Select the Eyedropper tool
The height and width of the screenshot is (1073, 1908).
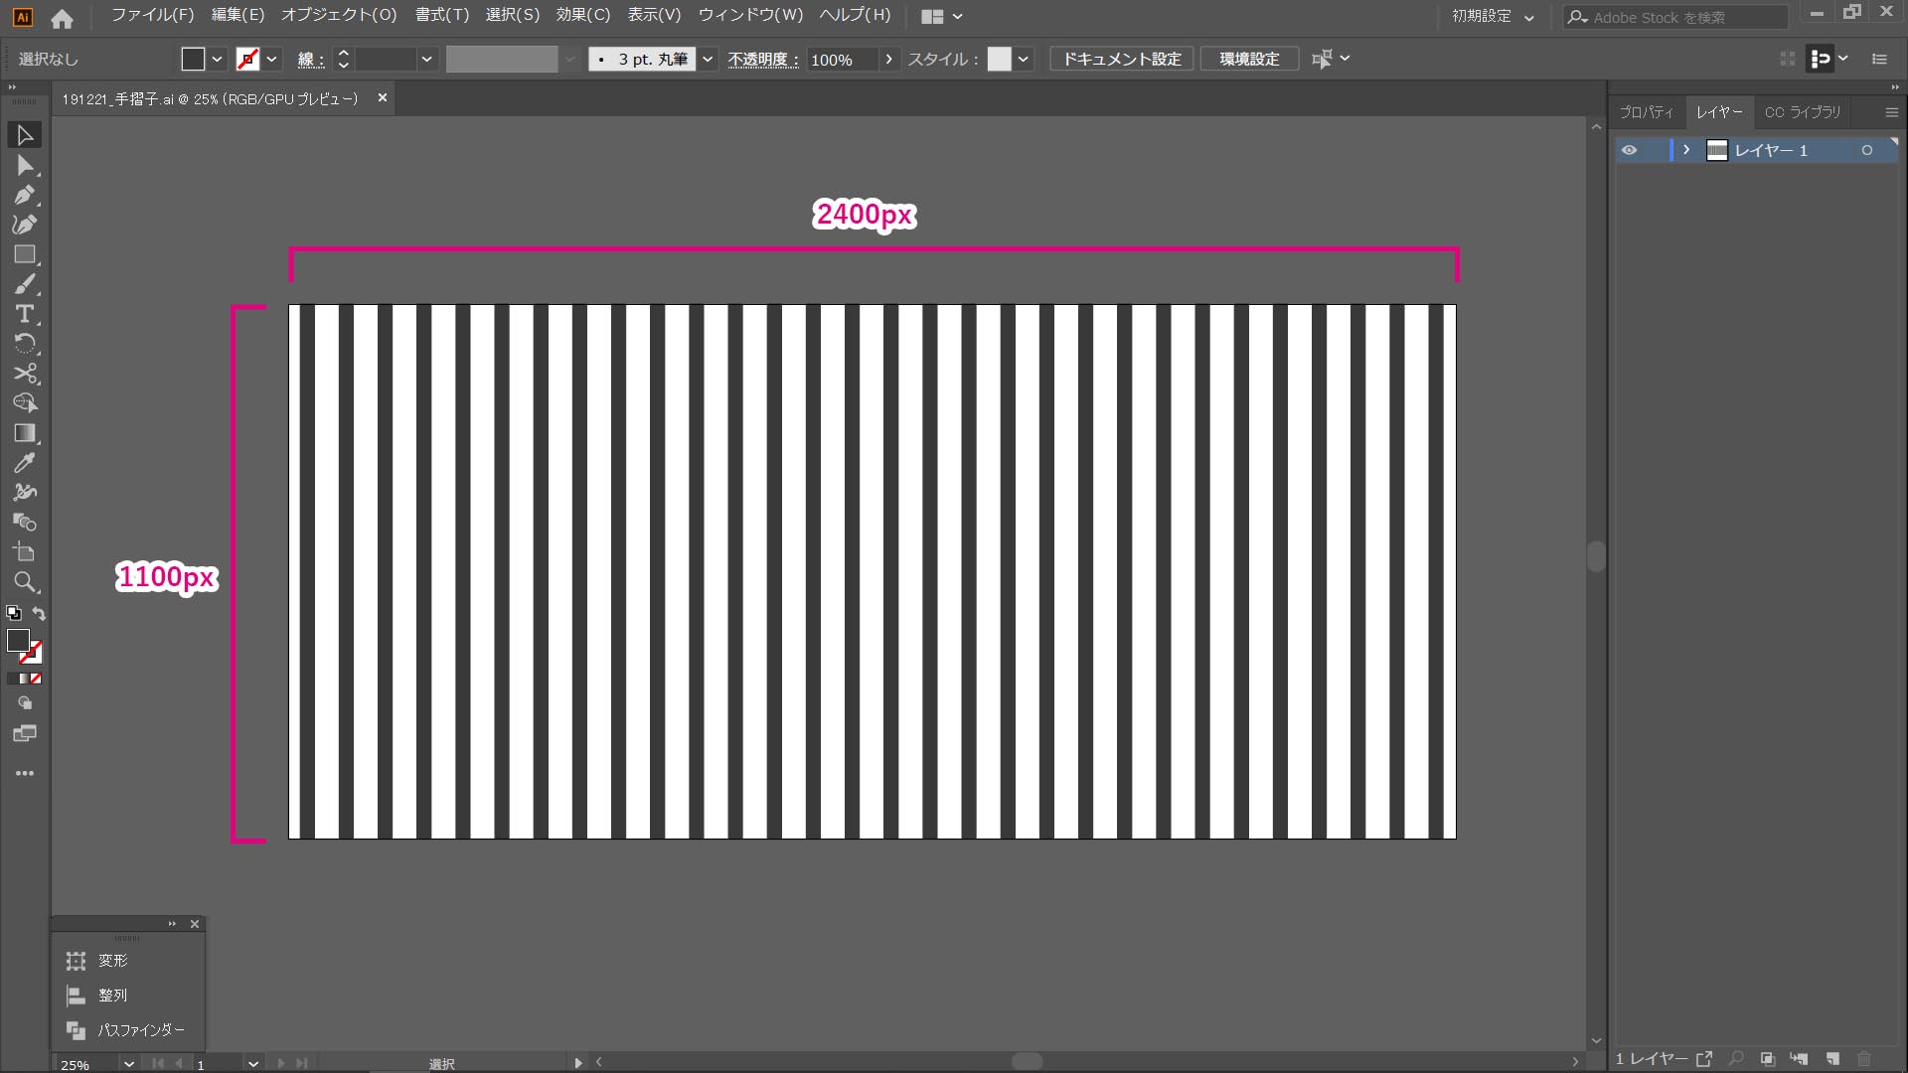25,463
